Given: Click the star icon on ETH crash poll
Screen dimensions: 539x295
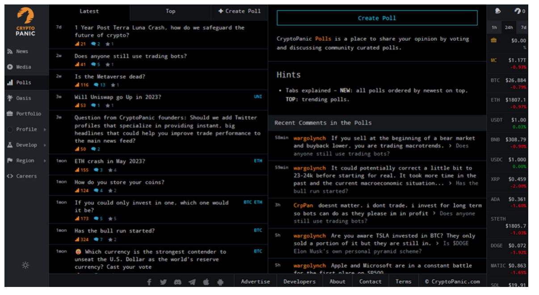Looking at the screenshot, I should click(x=110, y=170).
